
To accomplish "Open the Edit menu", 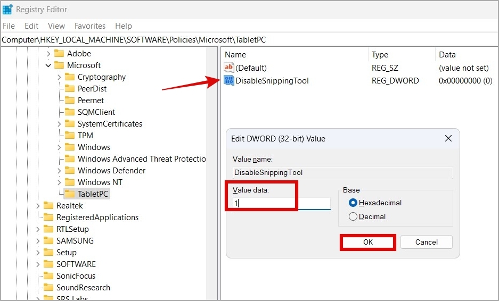I will (31, 26).
